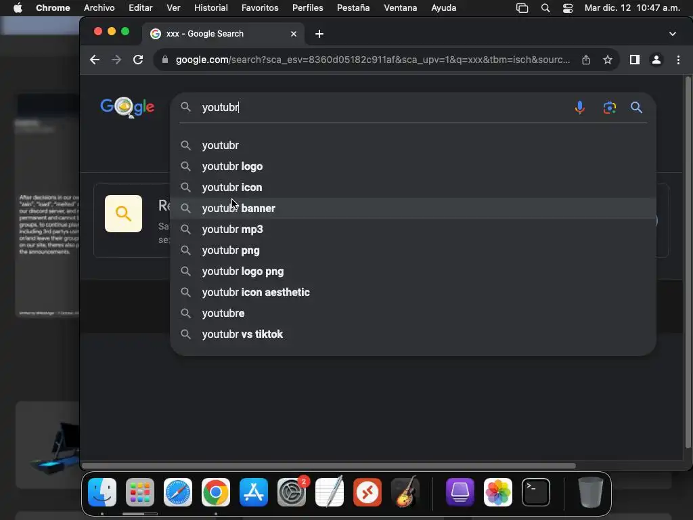Choose the 'youtubr vs tiktok' suggestion
693x520 pixels.
click(413, 334)
